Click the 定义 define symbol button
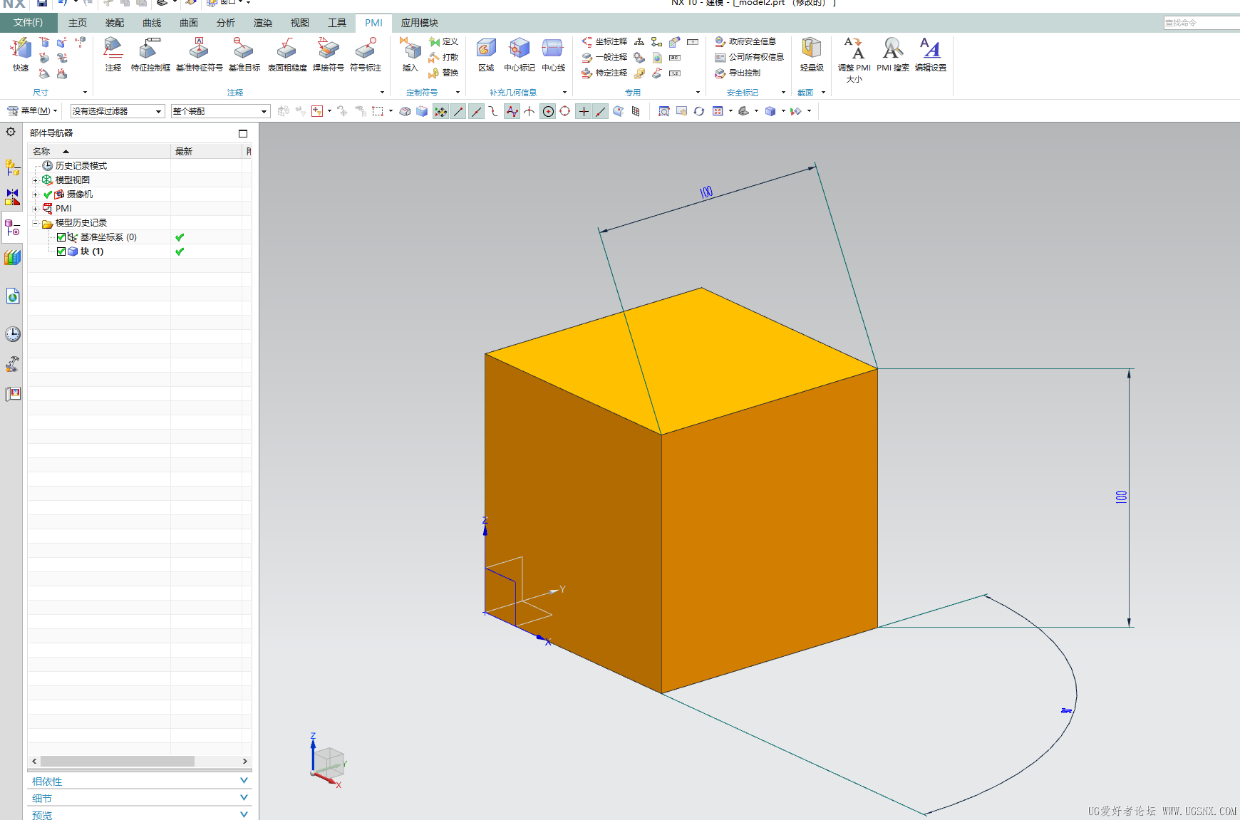The height and width of the screenshot is (820, 1240). click(443, 42)
